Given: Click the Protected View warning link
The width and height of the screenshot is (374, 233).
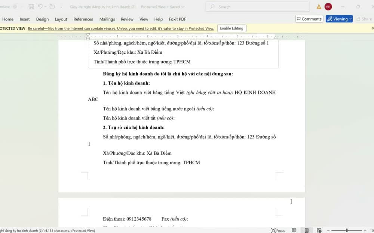Looking at the screenshot, I should (121, 28).
